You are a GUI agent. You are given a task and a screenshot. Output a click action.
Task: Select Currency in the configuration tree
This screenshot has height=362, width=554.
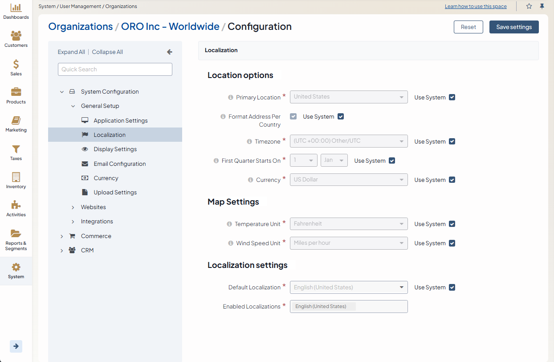[x=106, y=178]
